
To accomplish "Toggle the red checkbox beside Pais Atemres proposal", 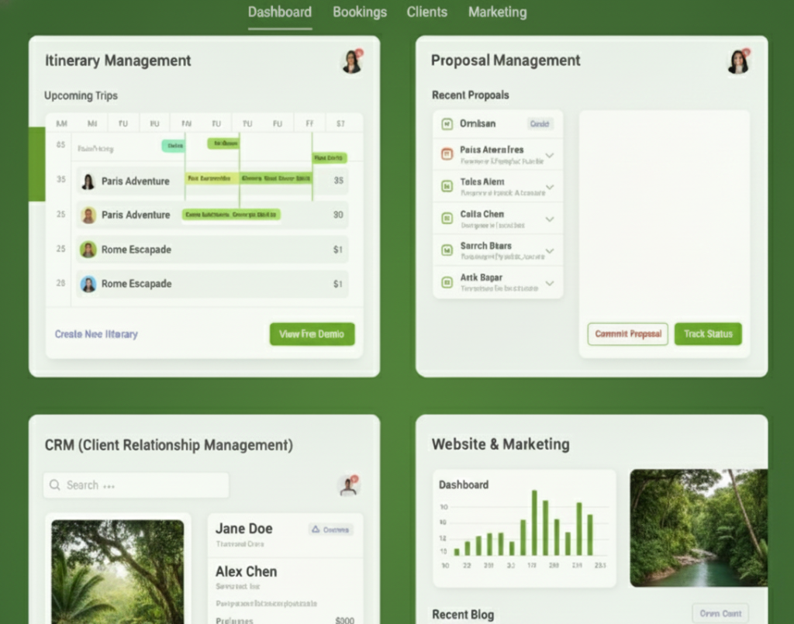I will (x=447, y=154).
